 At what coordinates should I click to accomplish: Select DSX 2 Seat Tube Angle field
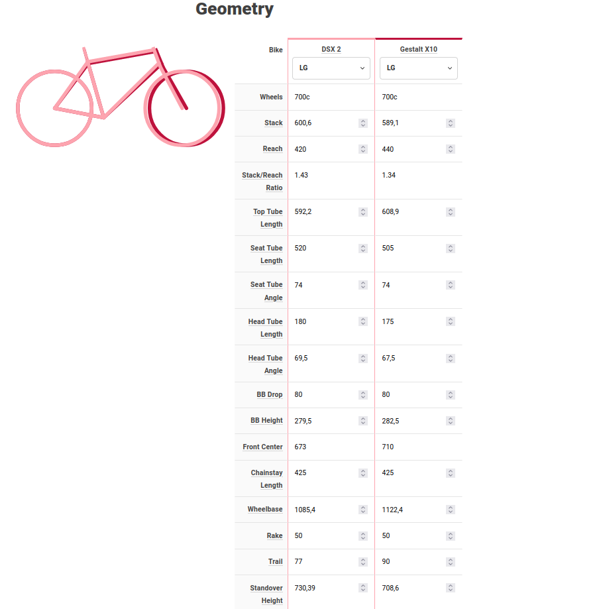pos(325,285)
